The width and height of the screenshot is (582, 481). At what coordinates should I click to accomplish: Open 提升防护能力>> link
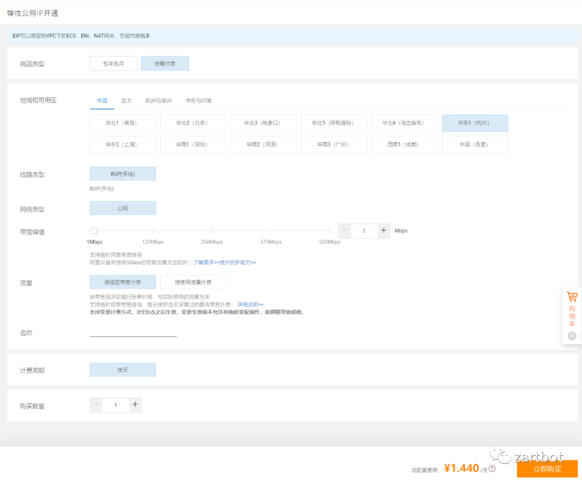tap(238, 262)
